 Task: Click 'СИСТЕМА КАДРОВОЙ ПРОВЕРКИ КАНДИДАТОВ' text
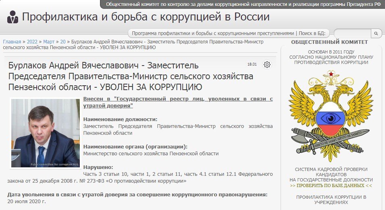click(x=331, y=172)
